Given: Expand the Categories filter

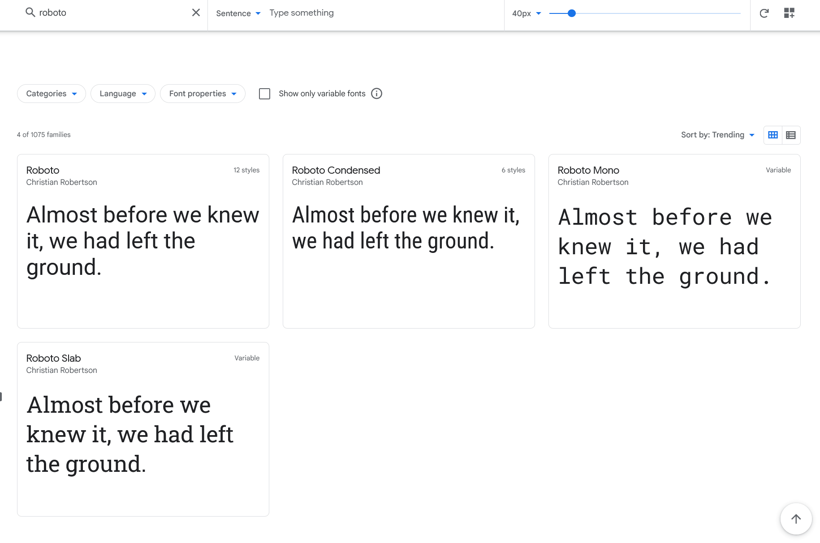Looking at the screenshot, I should coord(52,94).
